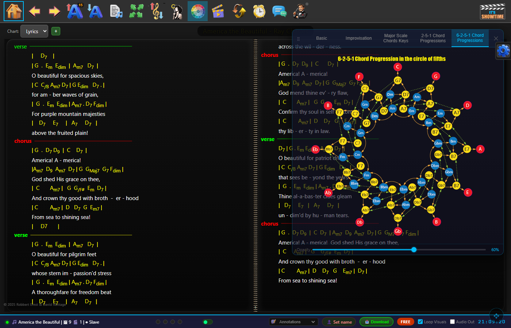Click the 60% opacity value
The image size is (511, 328).
[x=495, y=250]
